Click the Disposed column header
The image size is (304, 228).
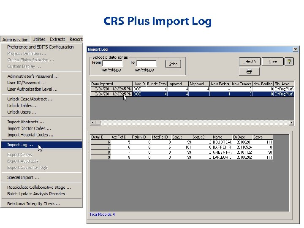coord(199,84)
